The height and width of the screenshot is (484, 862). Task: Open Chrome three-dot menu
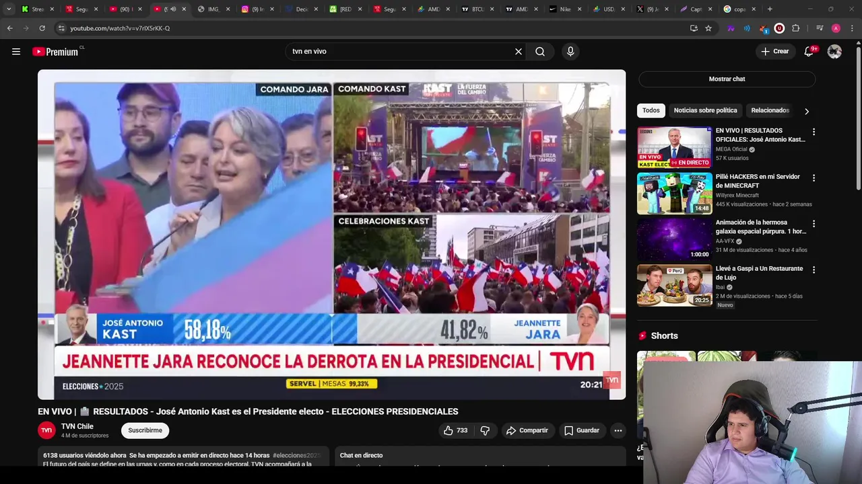pyautogui.click(x=852, y=28)
